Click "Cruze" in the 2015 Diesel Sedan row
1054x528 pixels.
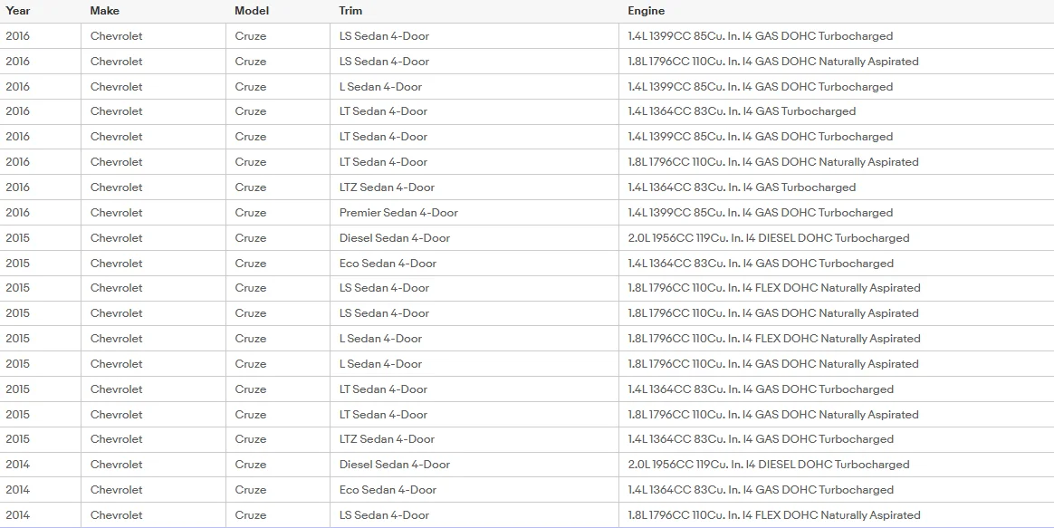click(x=251, y=238)
